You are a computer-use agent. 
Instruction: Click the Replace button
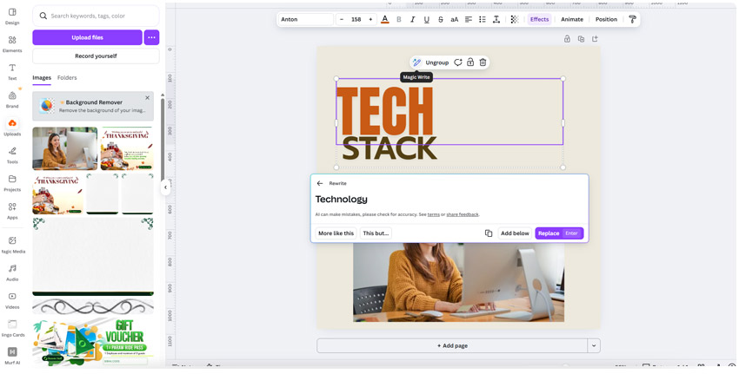(549, 233)
